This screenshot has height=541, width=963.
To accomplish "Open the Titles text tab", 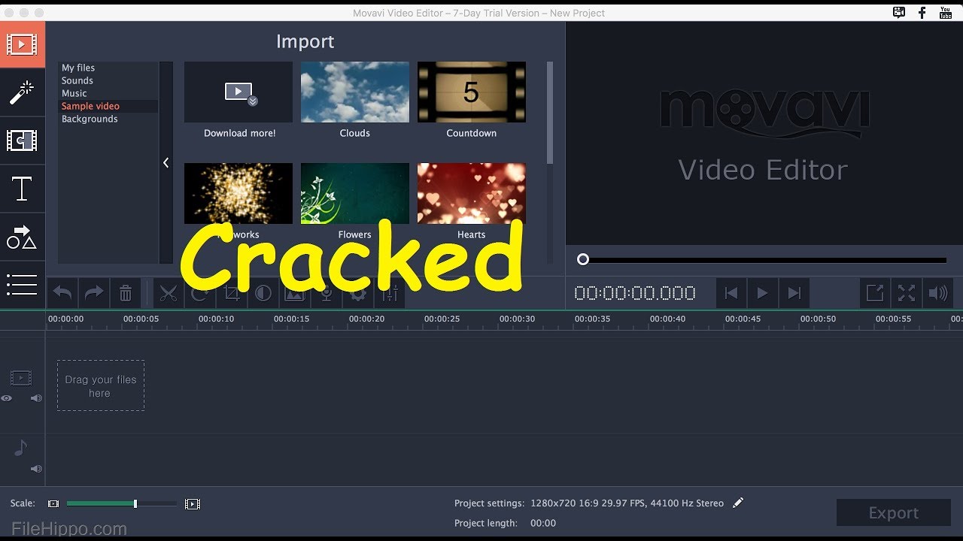I will [x=22, y=189].
